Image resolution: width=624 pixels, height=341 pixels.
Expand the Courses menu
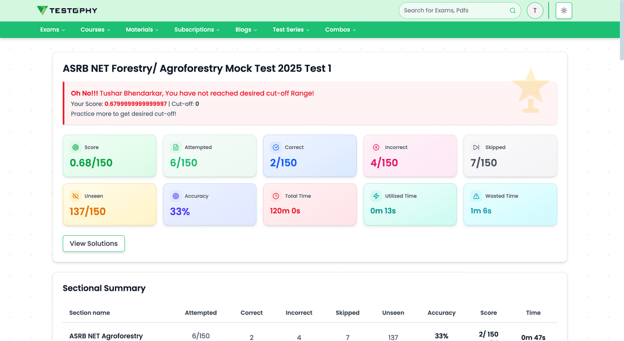coord(95,30)
